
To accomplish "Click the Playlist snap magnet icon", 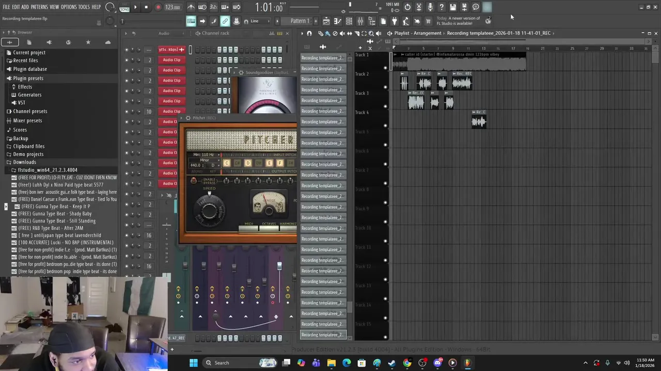I will click(309, 33).
